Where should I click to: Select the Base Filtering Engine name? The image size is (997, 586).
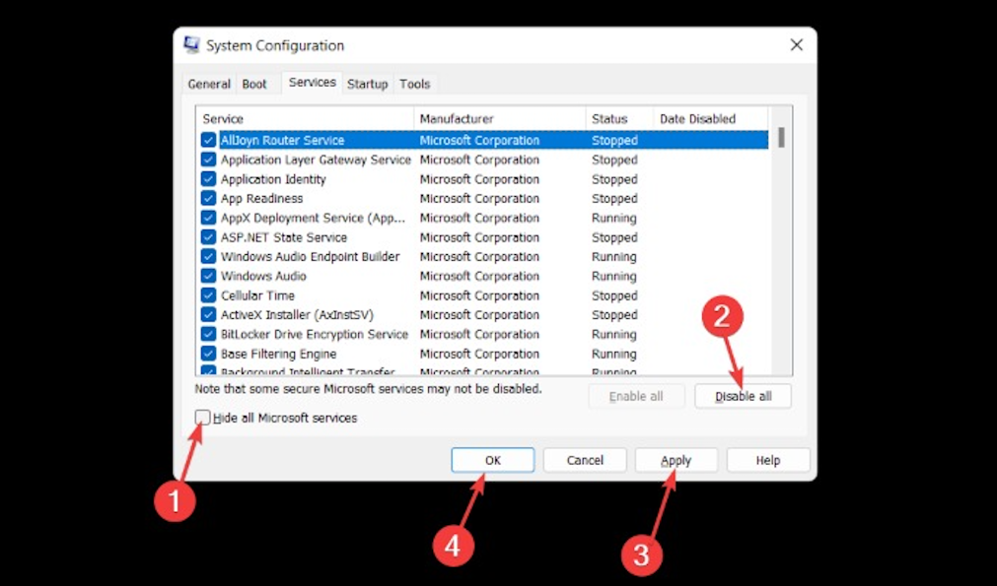coord(278,354)
